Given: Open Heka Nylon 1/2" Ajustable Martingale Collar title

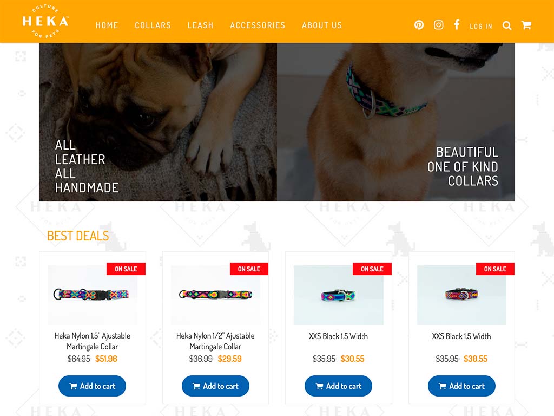Looking at the screenshot, I should pos(215,341).
